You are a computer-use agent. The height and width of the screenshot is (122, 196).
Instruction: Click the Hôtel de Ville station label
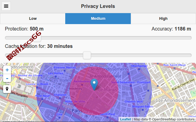point(75,102)
